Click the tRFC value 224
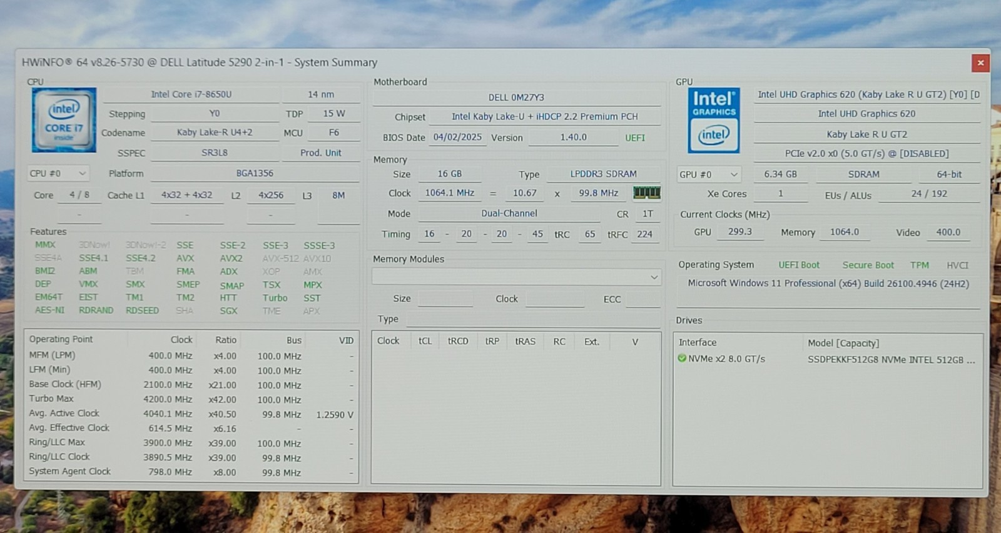This screenshot has width=1001, height=533. click(x=645, y=234)
